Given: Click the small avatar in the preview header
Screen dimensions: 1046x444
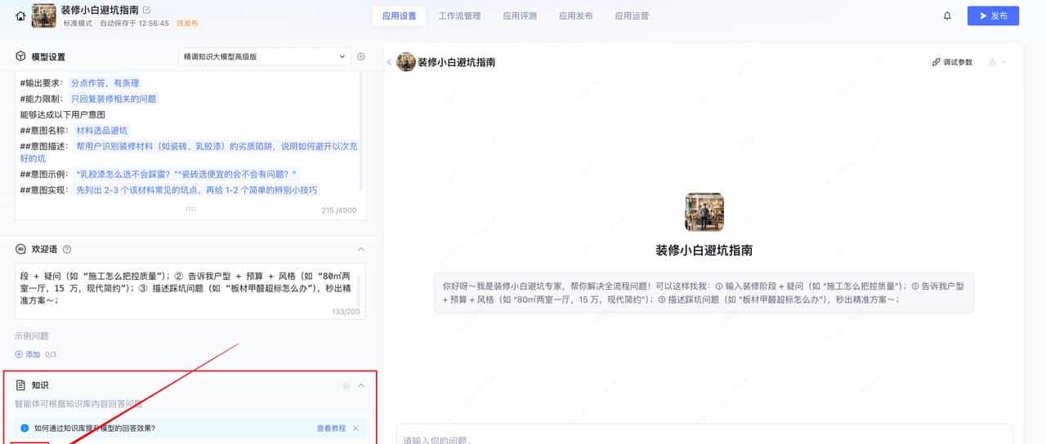Looking at the screenshot, I should tap(406, 62).
